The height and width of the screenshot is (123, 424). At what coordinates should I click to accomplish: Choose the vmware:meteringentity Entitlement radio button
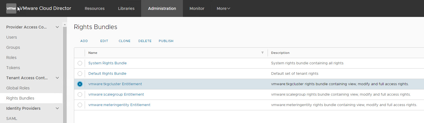(x=80, y=105)
